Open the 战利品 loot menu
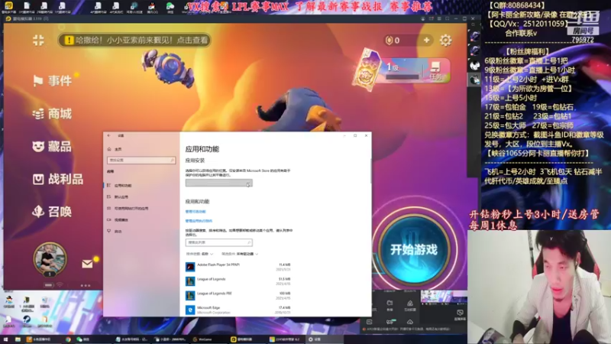Image resolution: width=611 pixels, height=344 pixels. pyautogui.click(x=59, y=179)
